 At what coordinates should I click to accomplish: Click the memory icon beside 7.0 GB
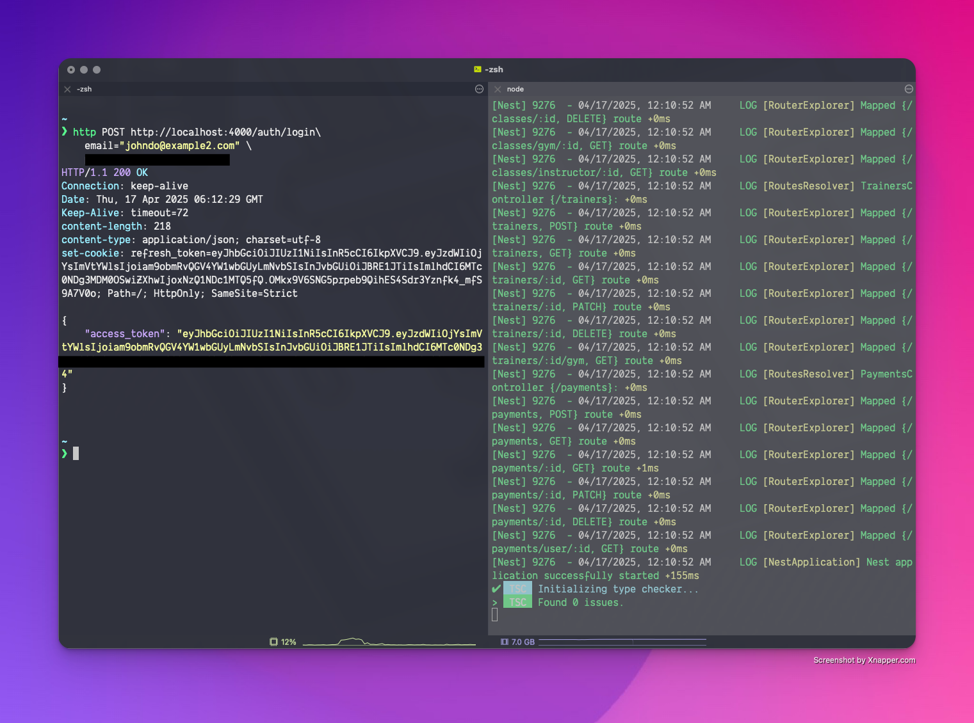pos(505,642)
